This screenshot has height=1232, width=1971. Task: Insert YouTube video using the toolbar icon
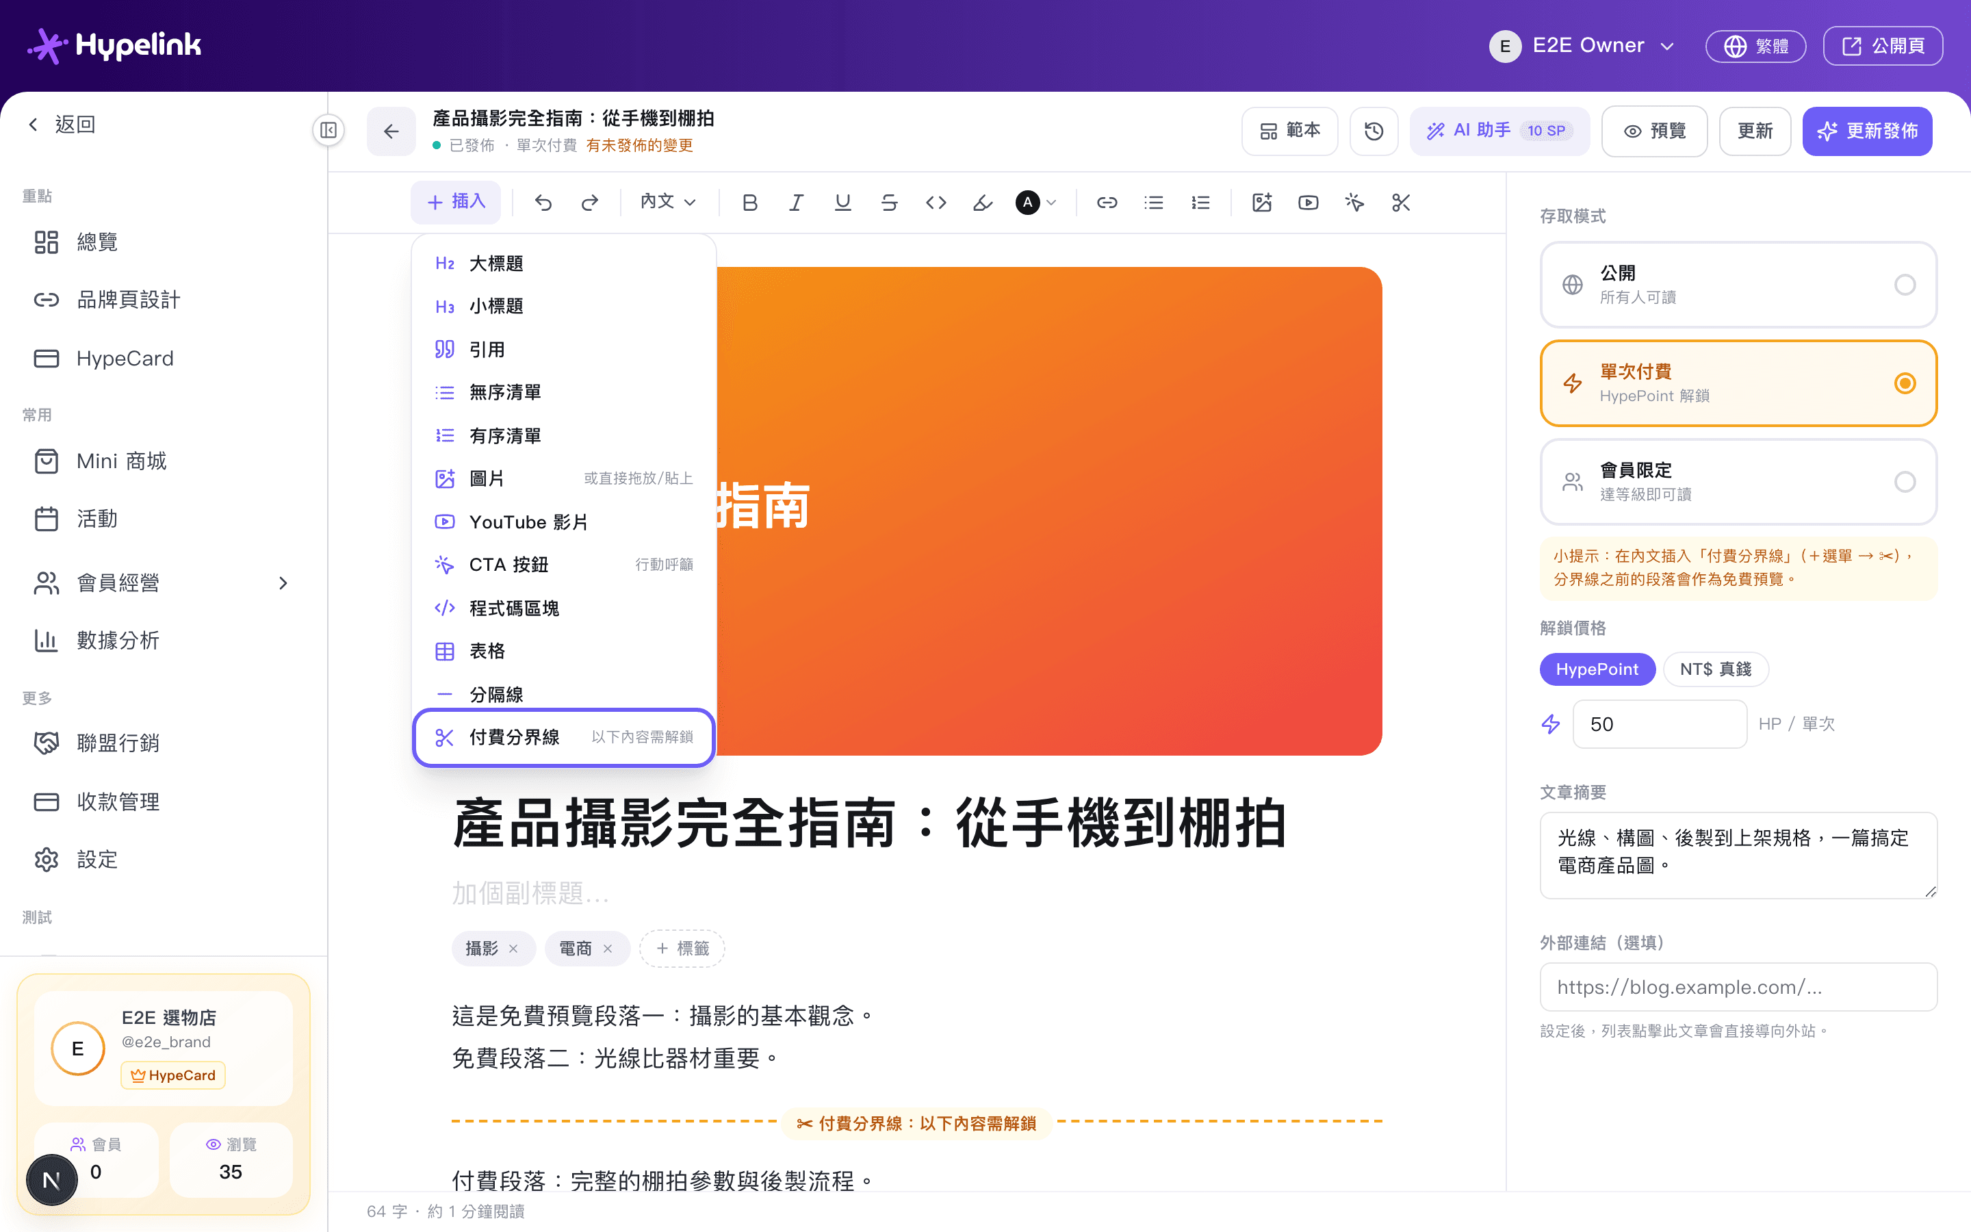click(1308, 202)
